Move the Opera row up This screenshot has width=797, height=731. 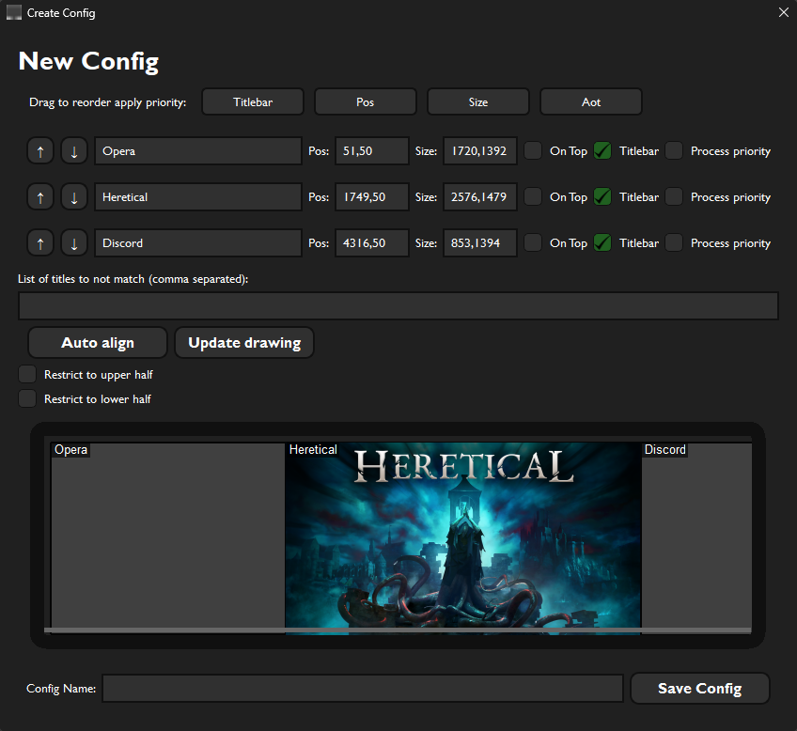point(40,151)
